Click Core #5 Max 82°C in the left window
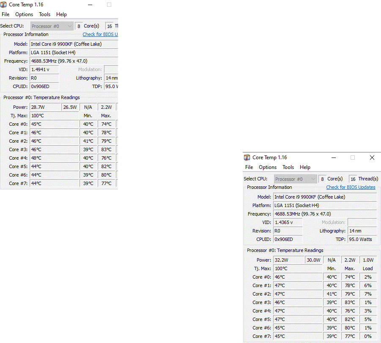 pyautogui.click(x=107, y=167)
